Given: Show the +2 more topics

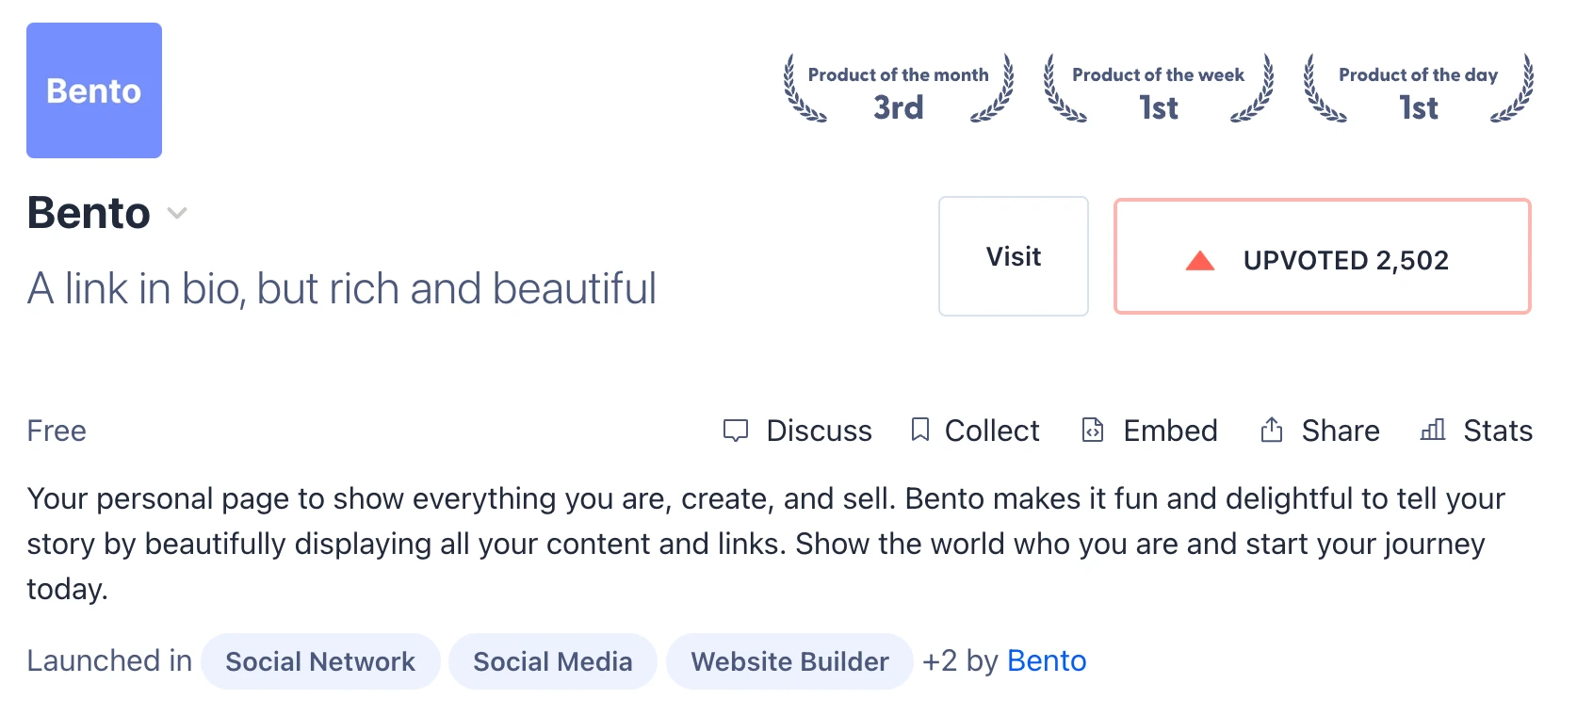Looking at the screenshot, I should (x=939, y=661).
